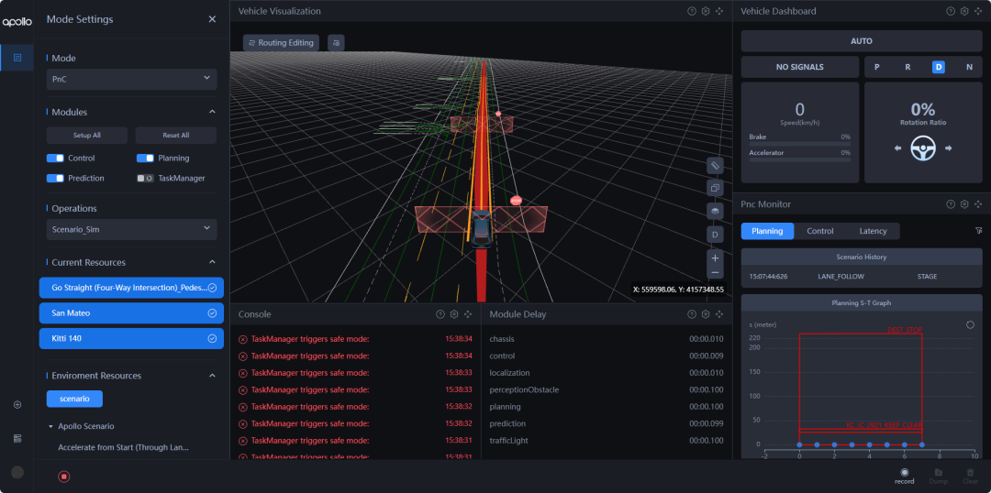This screenshot has height=493, width=991.
Task: Toggle the Control module switch
Action: click(55, 158)
